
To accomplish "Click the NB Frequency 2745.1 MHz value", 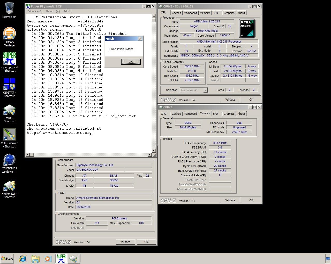I will pos(239,132).
